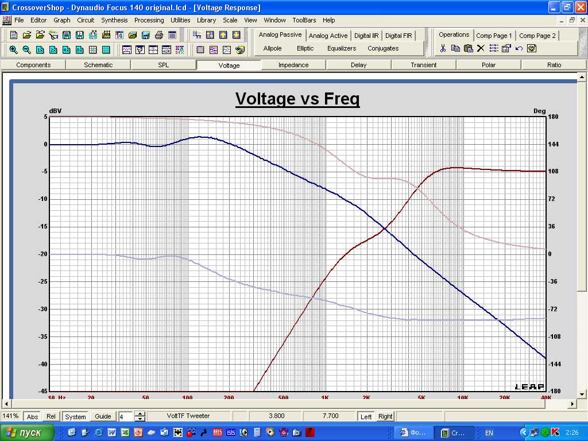Select the Right axis toggle

pos(385,417)
